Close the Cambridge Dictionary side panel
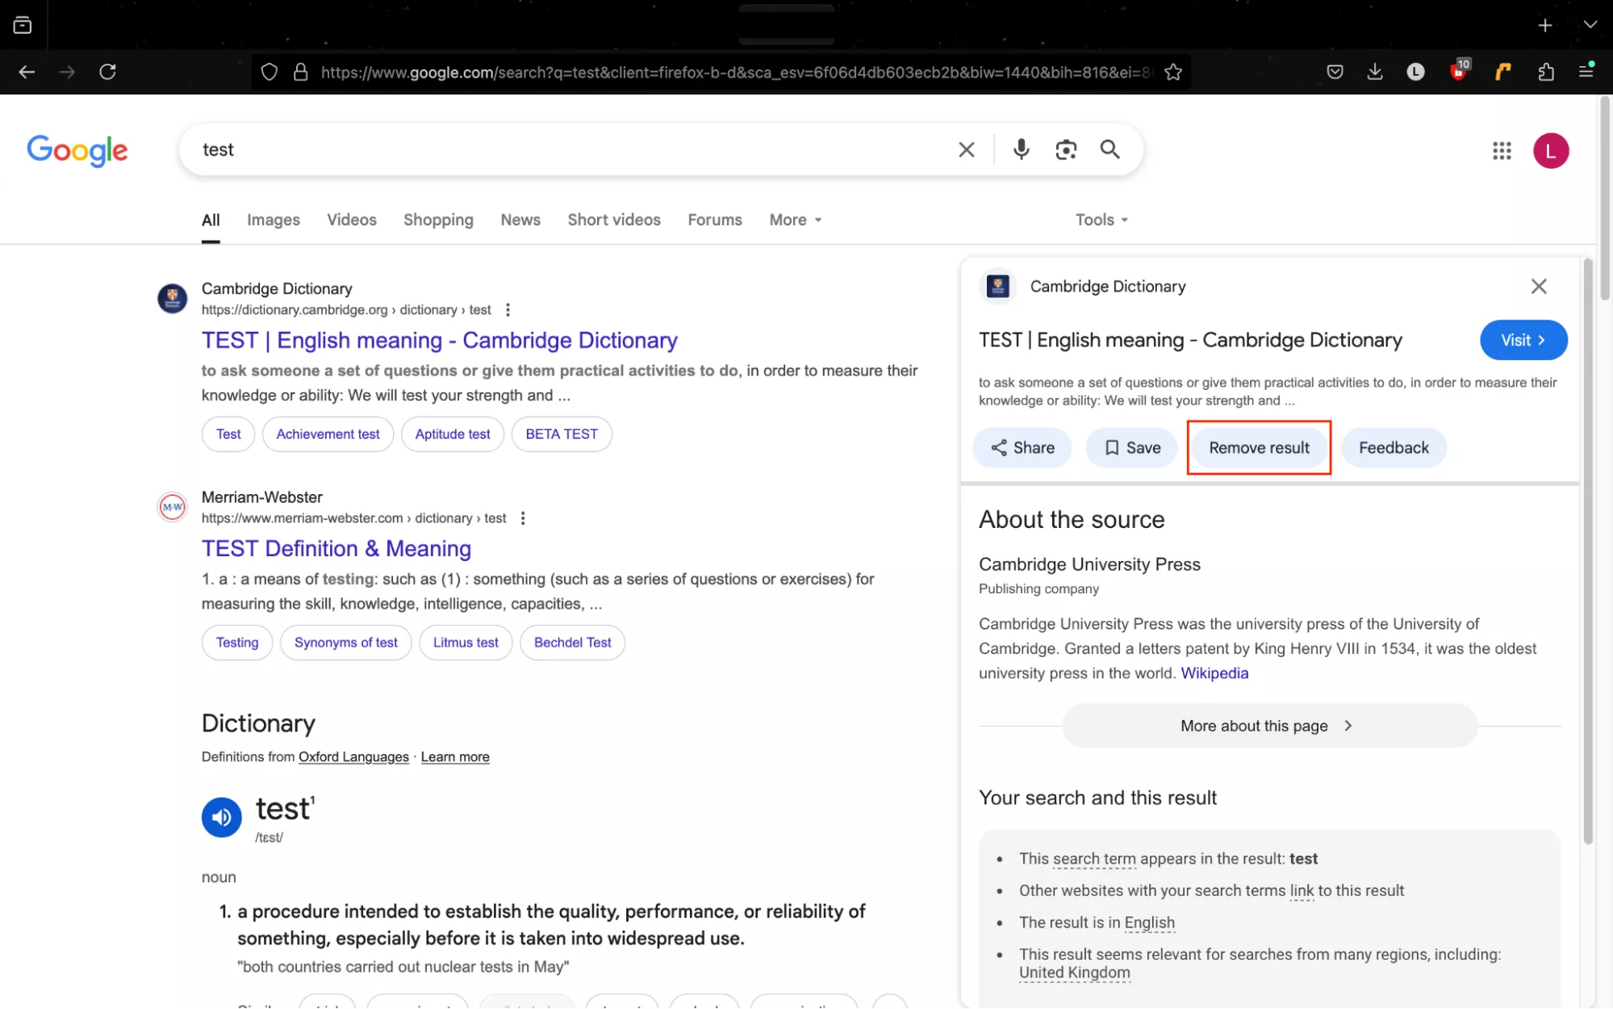Screen dimensions: 1613x1009 coord(1538,287)
